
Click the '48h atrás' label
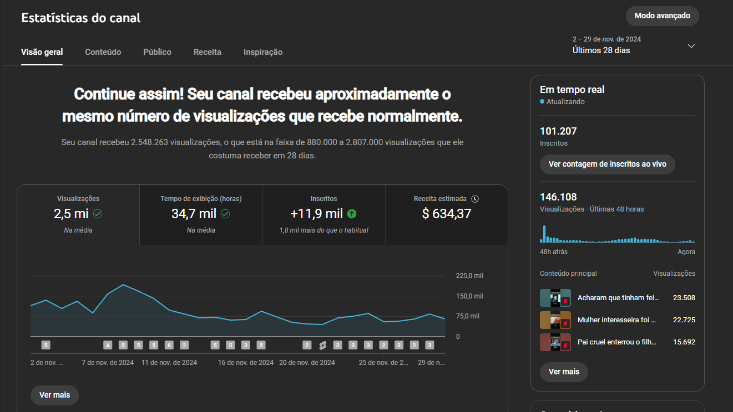tap(554, 252)
